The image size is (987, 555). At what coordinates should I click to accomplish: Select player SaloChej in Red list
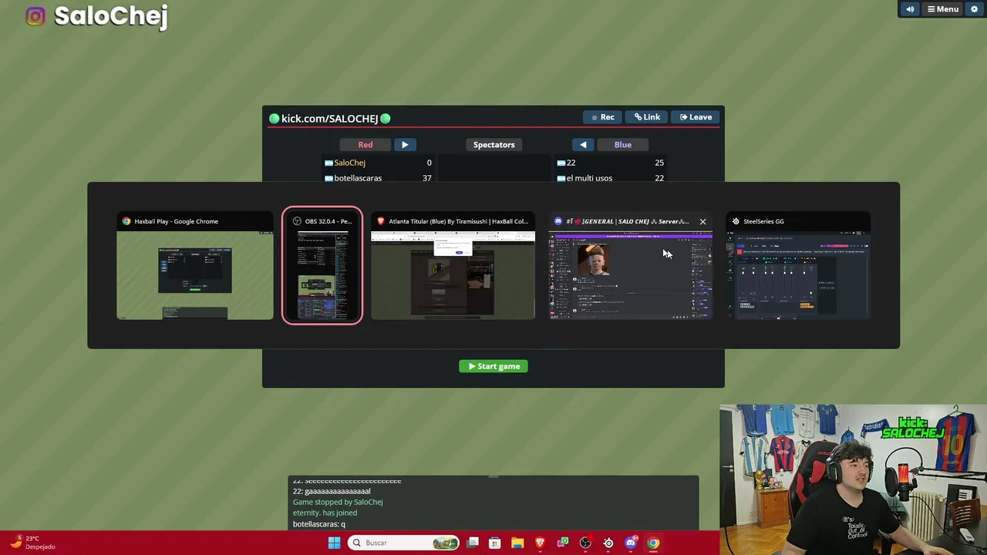[x=378, y=163]
